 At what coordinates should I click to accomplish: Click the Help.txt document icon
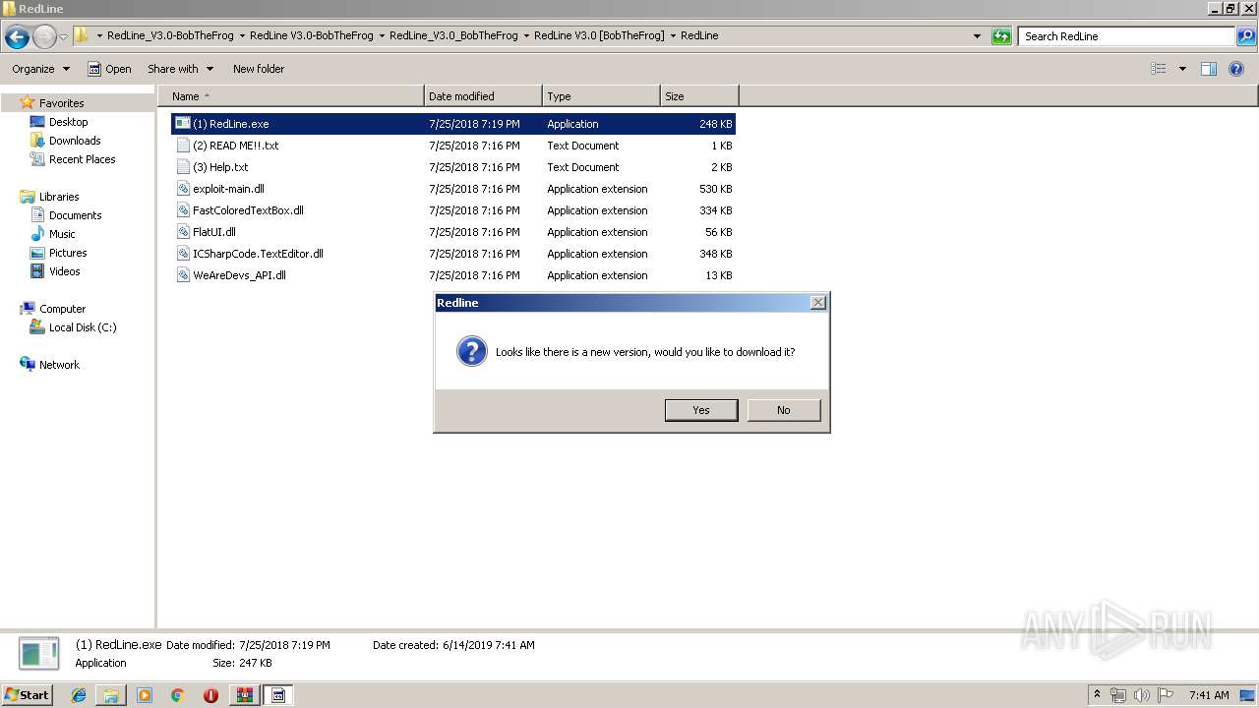183,167
